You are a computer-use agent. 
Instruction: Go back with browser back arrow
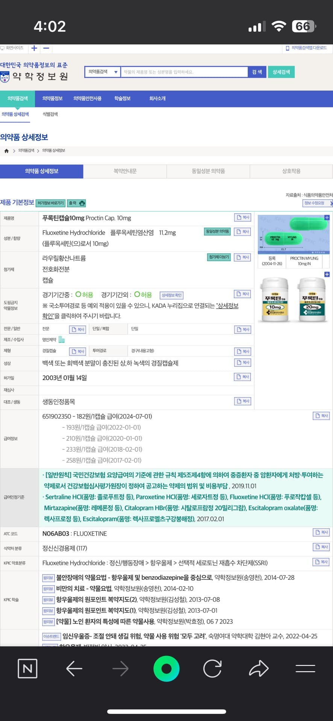pyautogui.click(x=74, y=668)
